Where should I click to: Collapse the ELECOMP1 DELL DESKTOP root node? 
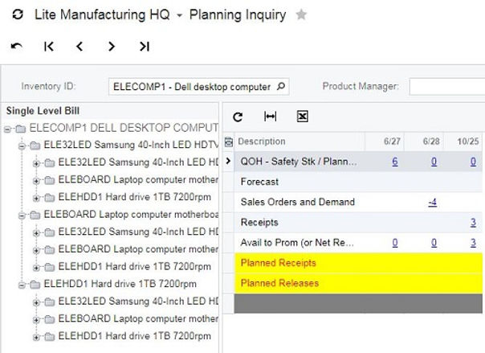coord(7,129)
